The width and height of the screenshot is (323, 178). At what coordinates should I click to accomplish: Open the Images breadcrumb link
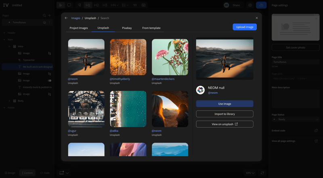pos(76,18)
